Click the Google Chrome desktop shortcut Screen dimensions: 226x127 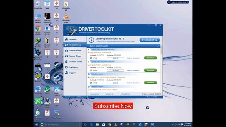(38, 30)
